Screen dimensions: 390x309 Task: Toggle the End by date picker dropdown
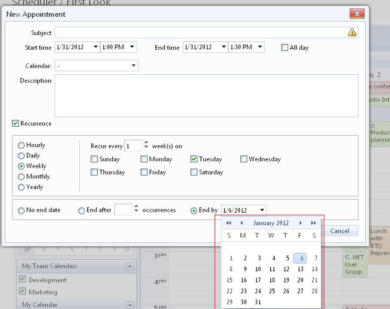pyautogui.click(x=262, y=210)
